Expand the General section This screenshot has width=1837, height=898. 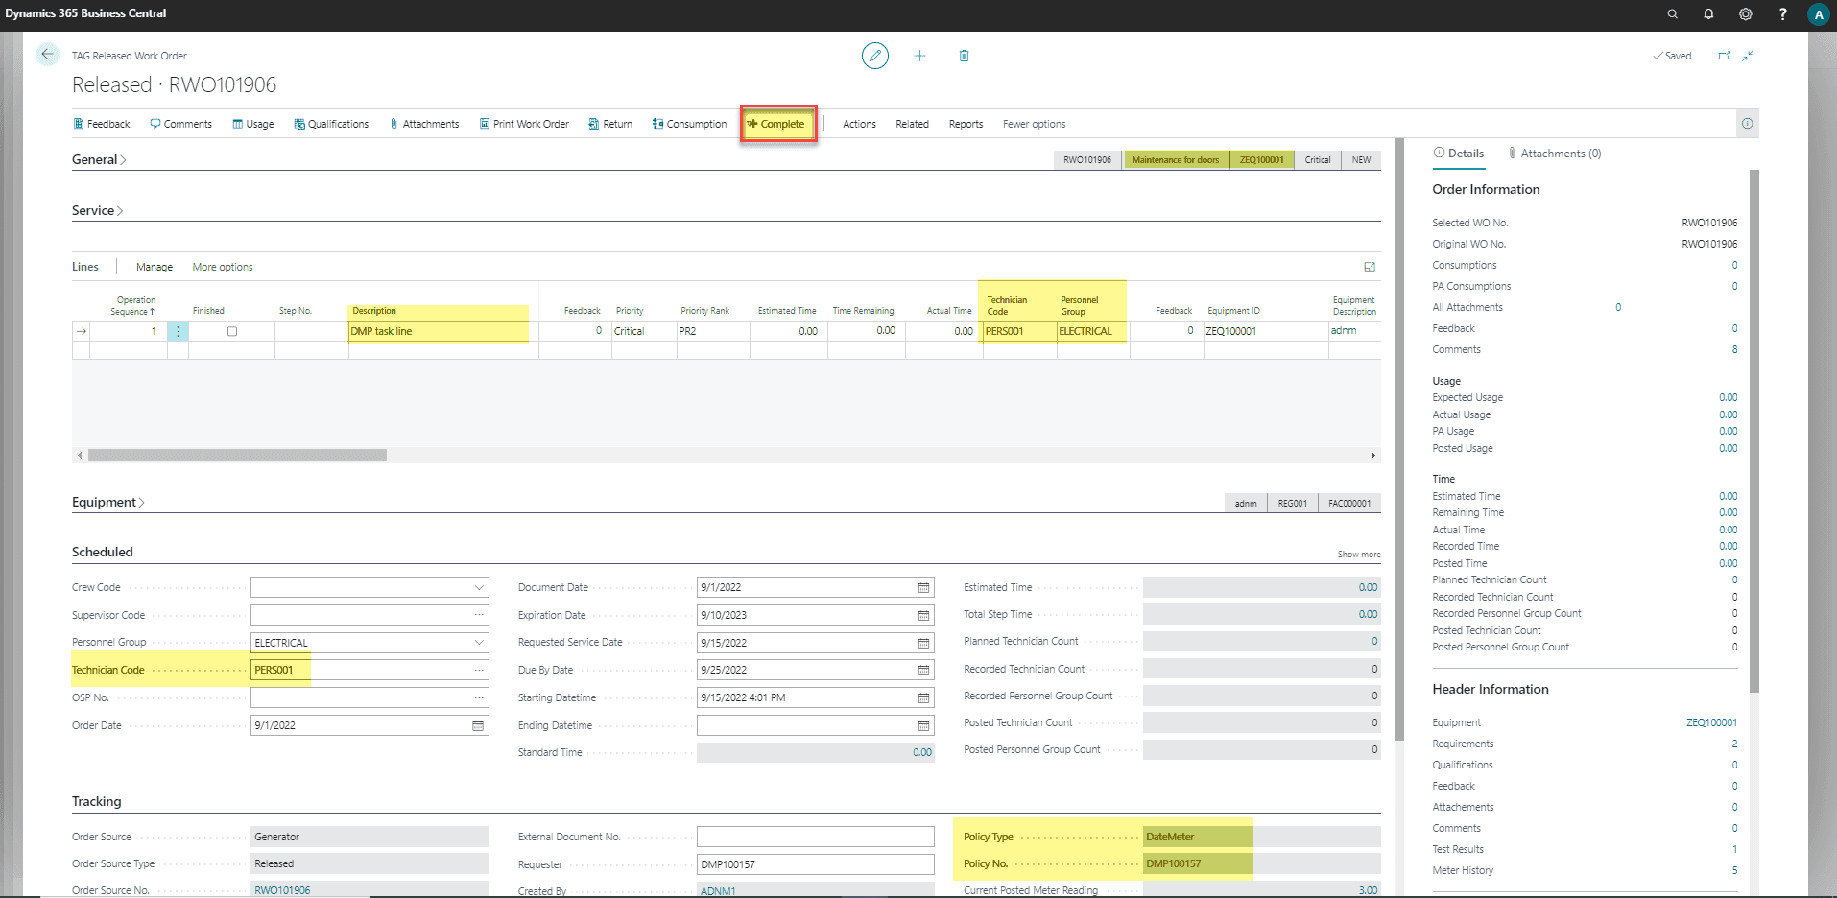pos(99,160)
